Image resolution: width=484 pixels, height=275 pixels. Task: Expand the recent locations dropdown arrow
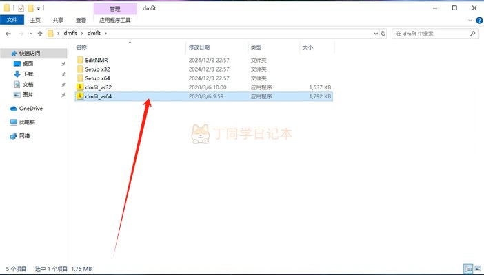30,33
